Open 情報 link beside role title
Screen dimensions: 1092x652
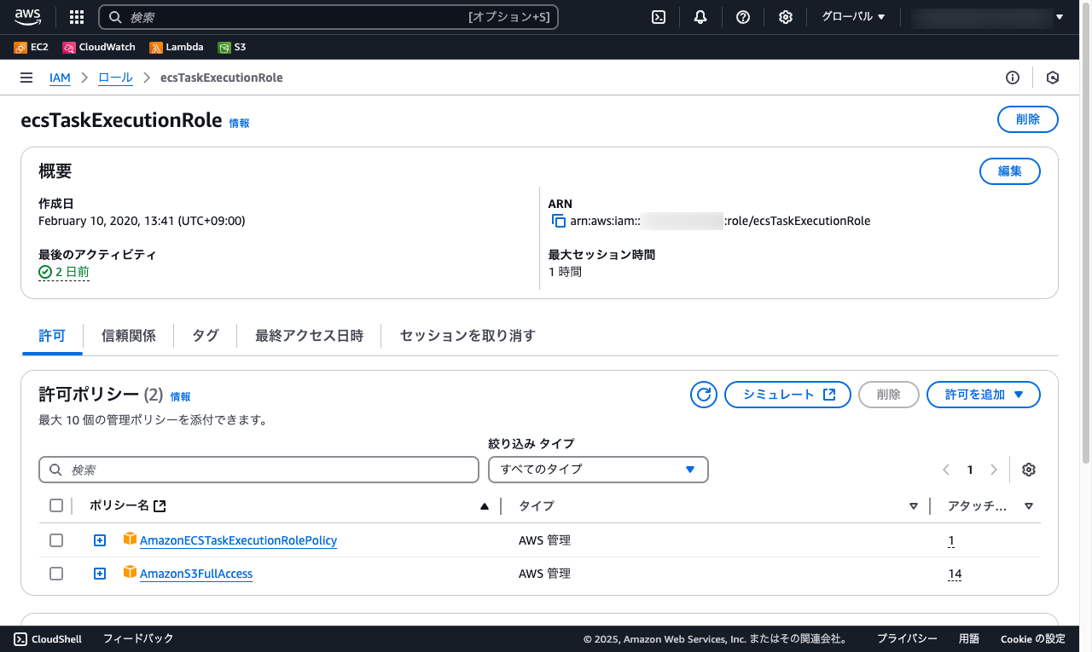[x=239, y=124]
